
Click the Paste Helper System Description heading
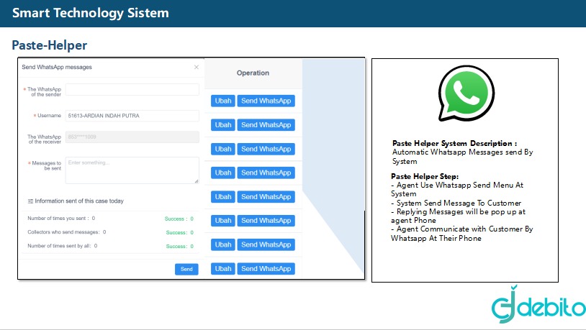coord(454,143)
